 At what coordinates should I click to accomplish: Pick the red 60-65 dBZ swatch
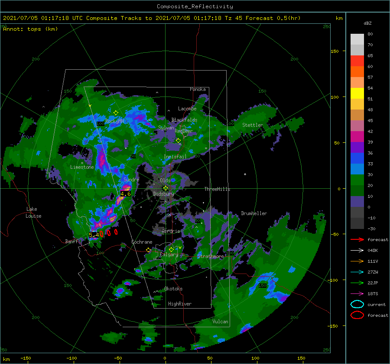(357, 61)
